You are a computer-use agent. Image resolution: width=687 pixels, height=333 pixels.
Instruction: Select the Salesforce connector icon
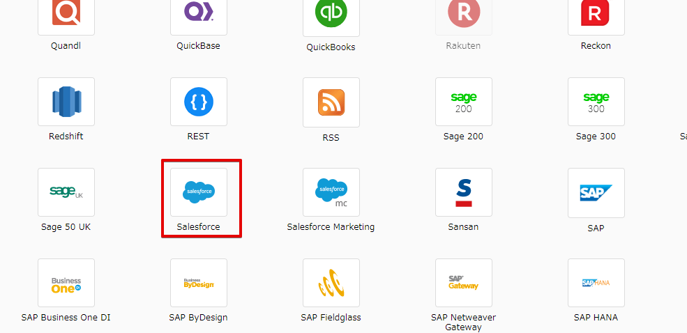(x=199, y=192)
